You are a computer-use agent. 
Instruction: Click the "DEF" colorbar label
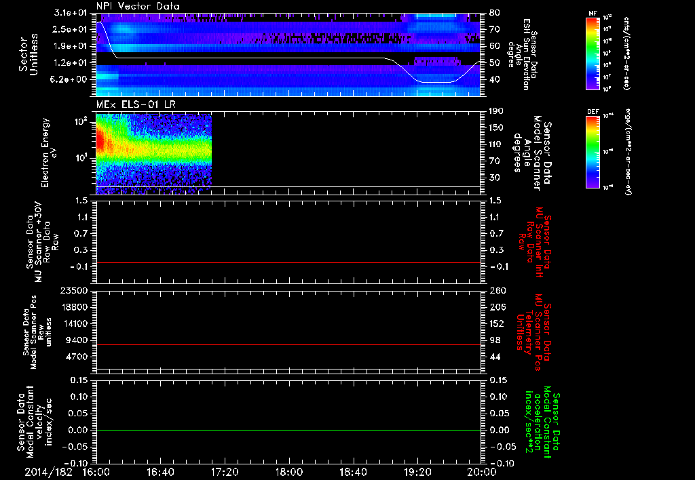click(x=593, y=112)
